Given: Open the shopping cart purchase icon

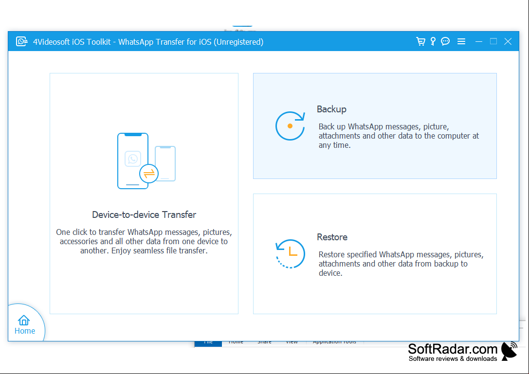Looking at the screenshot, I should click(x=420, y=41).
